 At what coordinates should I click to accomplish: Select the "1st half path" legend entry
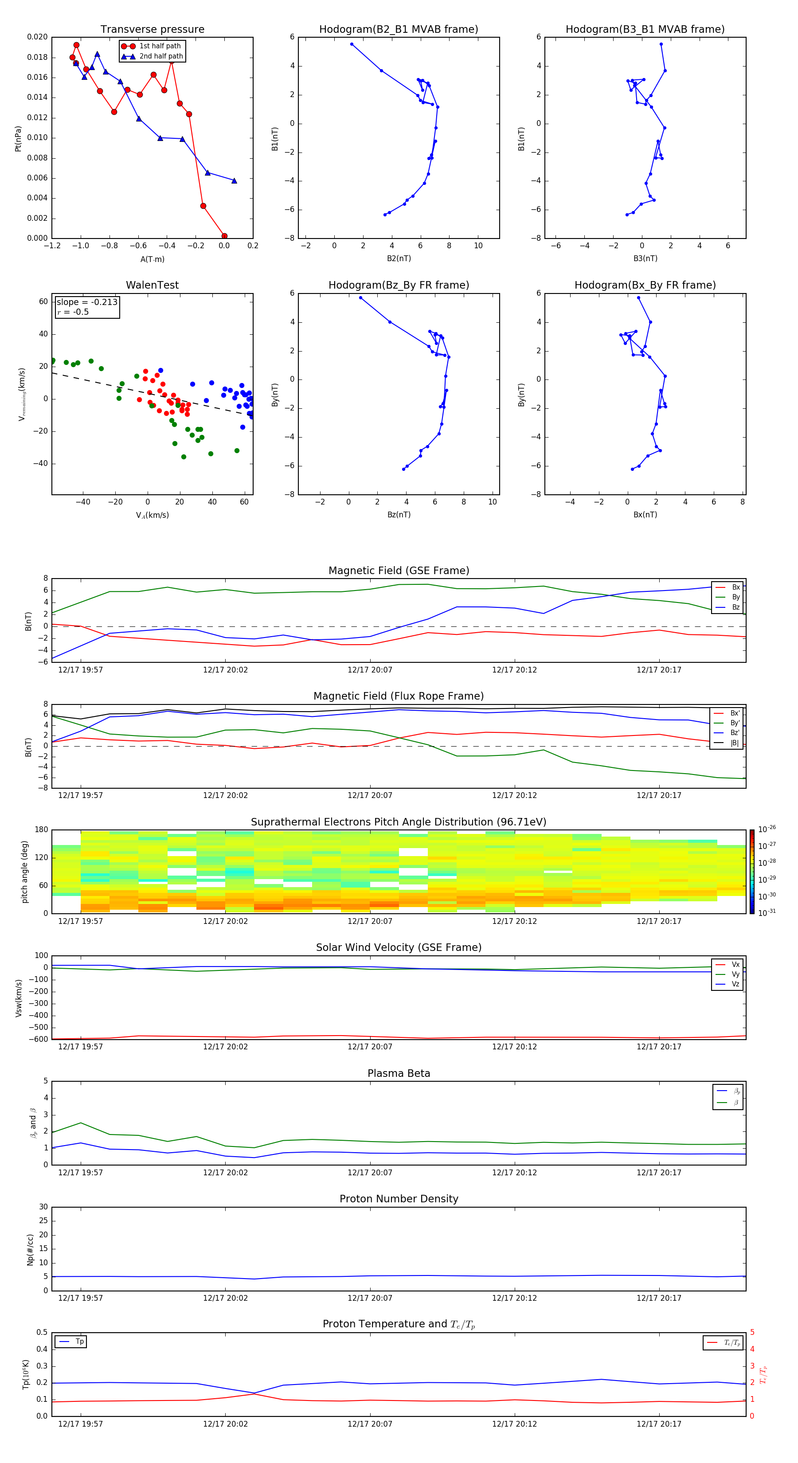pos(152,46)
